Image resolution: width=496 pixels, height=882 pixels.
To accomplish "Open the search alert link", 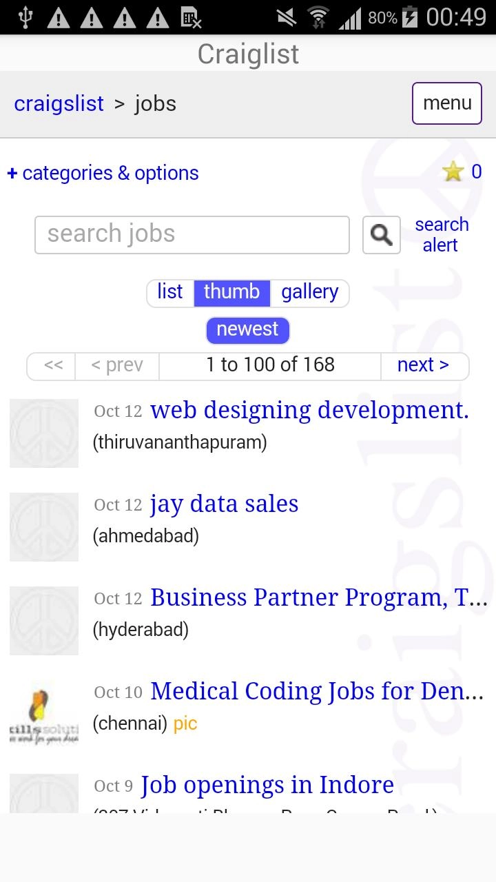I will click(x=442, y=235).
